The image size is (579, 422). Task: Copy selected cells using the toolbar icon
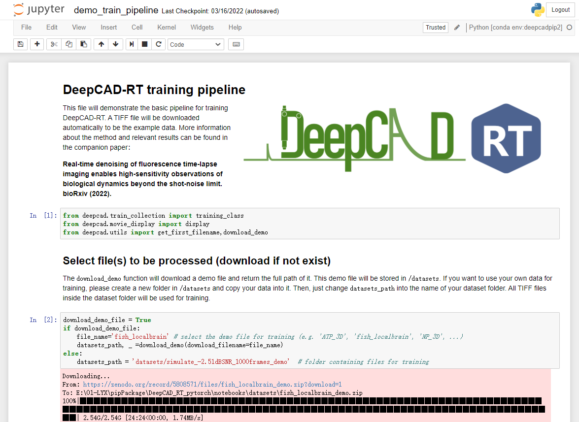point(69,44)
